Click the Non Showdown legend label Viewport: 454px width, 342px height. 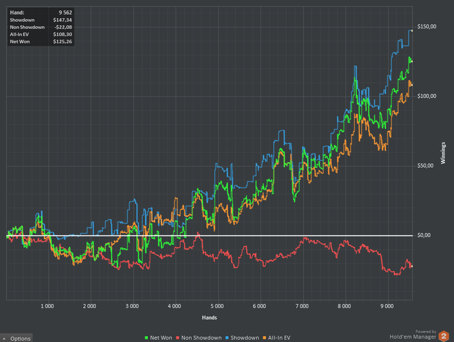tap(201, 337)
